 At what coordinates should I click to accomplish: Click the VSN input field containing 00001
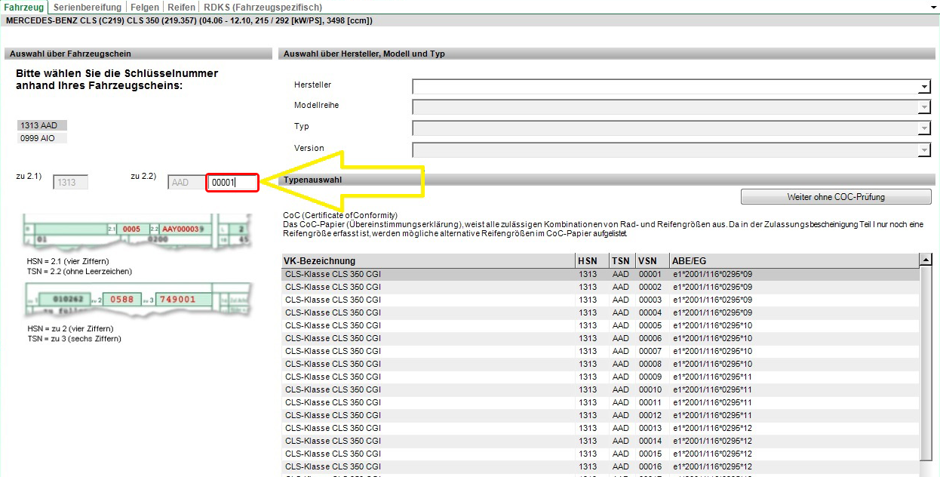click(233, 183)
